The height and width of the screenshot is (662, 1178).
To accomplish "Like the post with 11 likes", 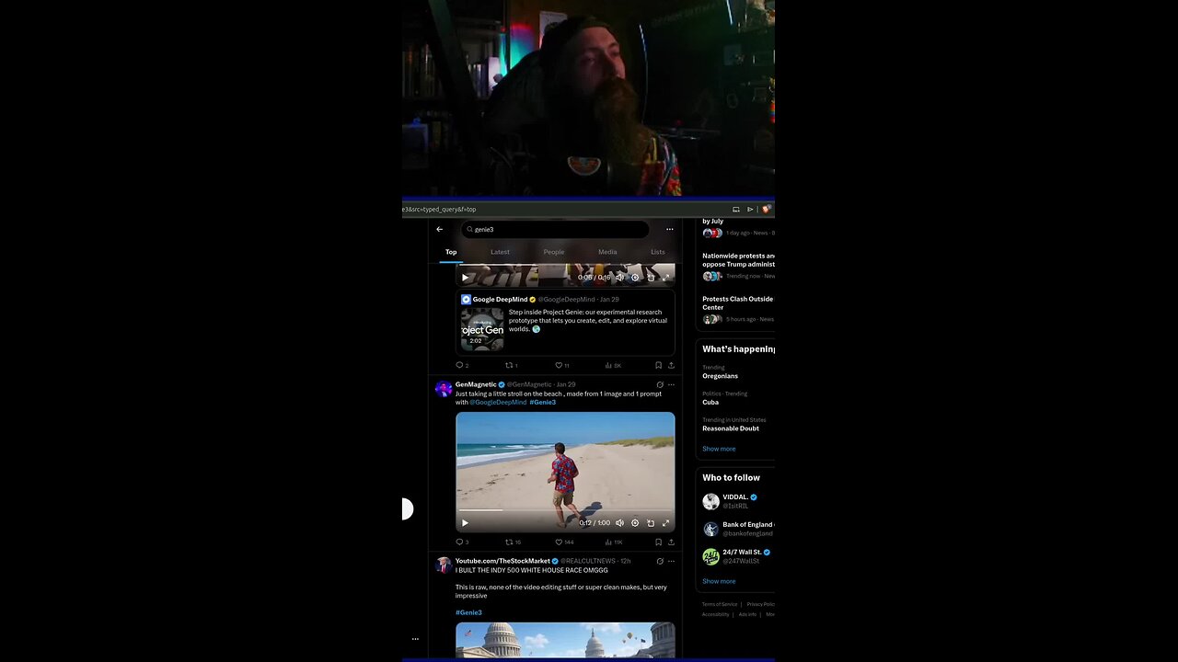I will point(561,365).
